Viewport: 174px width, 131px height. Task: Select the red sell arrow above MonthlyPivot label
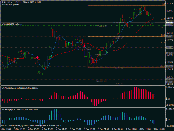pos(84,46)
